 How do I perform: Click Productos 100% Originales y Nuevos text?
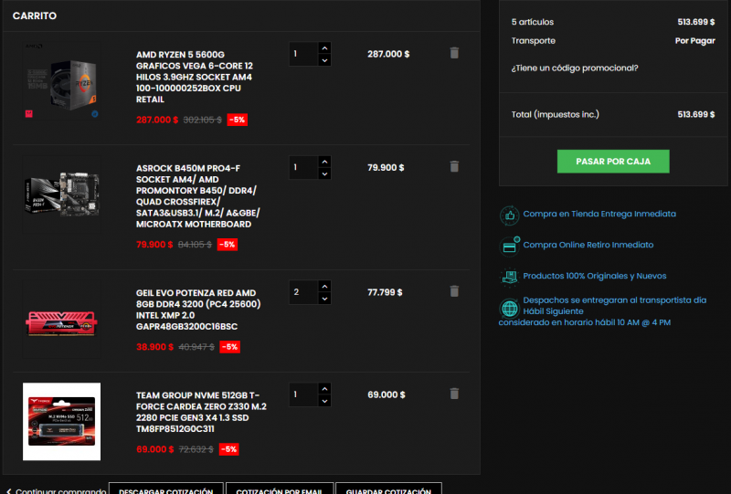(x=595, y=276)
